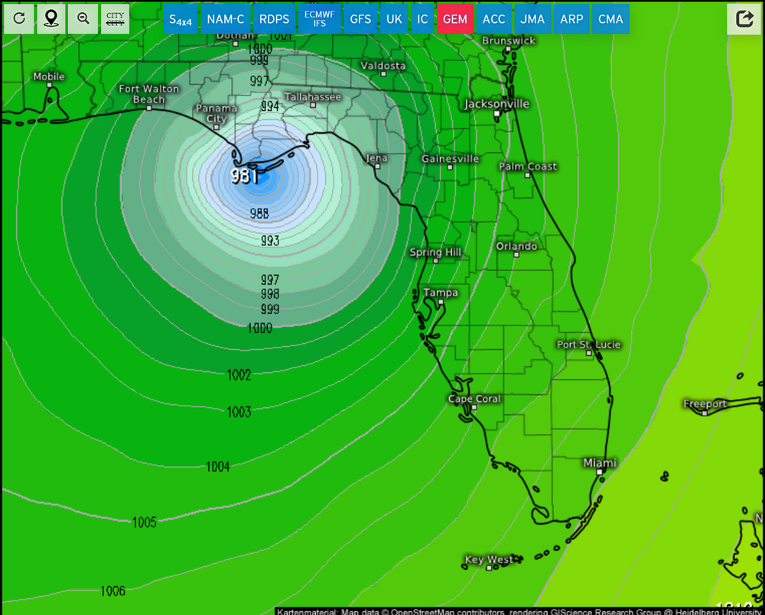Click the 988 isobar label
The width and height of the screenshot is (765, 615).
click(259, 213)
